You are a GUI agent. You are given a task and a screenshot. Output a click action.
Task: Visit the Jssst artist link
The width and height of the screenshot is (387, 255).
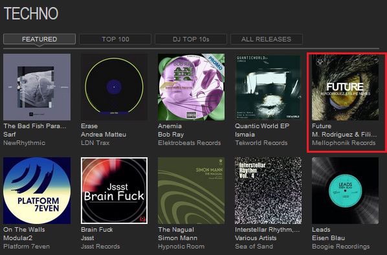(87, 238)
